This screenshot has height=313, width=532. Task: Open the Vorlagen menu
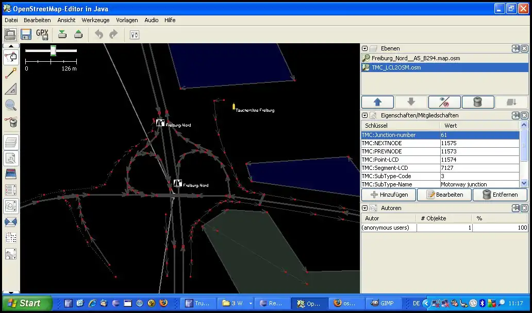(127, 20)
